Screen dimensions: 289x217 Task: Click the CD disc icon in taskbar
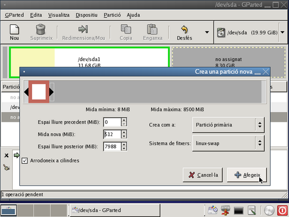[x=269, y=210]
